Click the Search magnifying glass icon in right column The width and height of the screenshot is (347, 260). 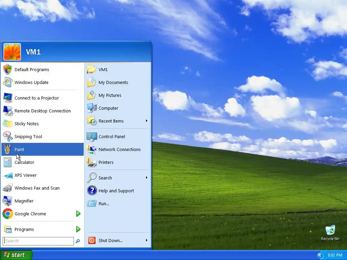[91, 178]
